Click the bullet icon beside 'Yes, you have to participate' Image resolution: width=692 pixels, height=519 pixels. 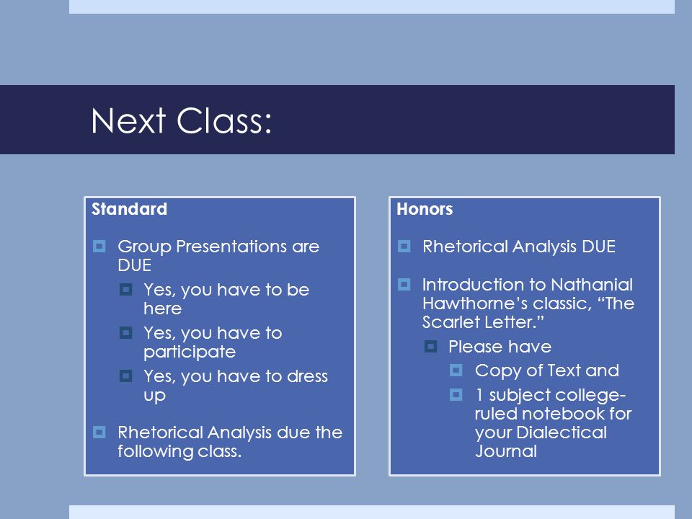coord(125,332)
